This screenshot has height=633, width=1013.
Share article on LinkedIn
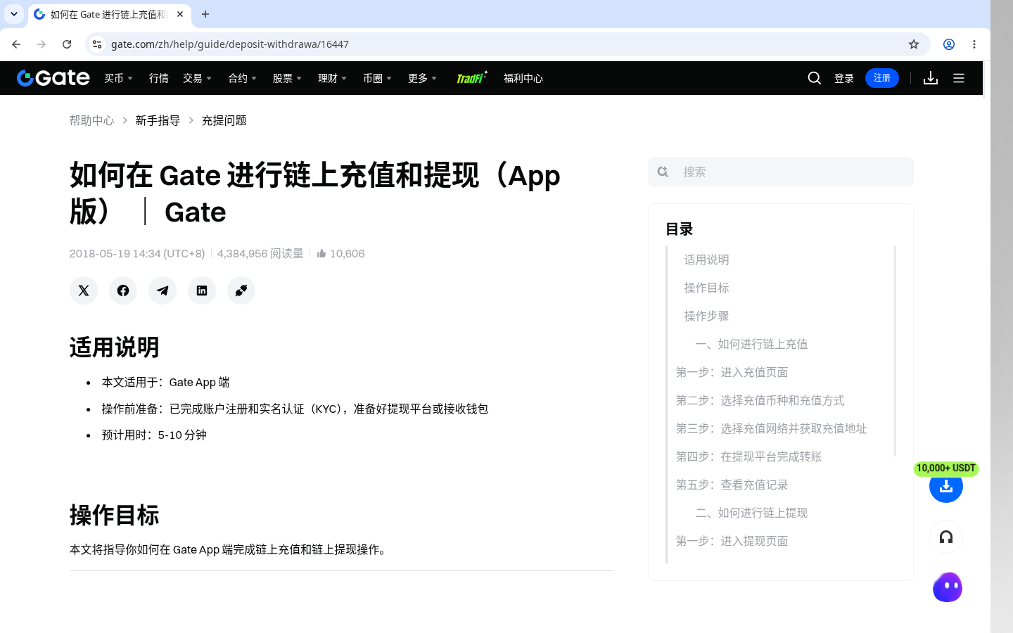(202, 290)
